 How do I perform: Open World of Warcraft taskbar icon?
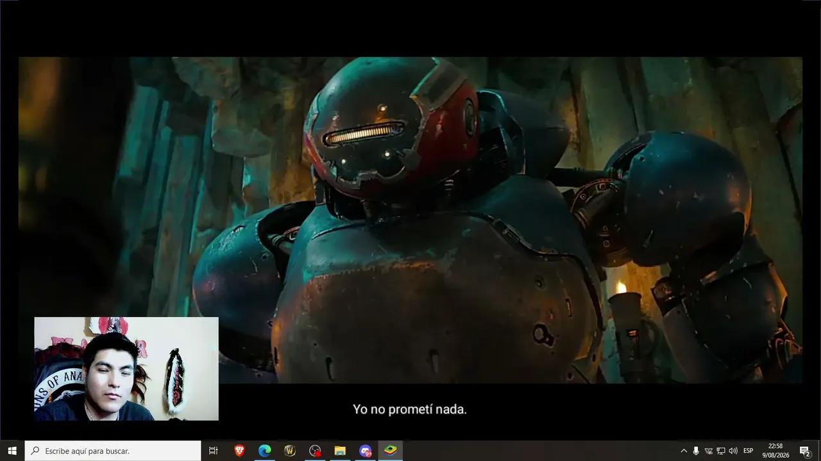pyautogui.click(x=289, y=451)
